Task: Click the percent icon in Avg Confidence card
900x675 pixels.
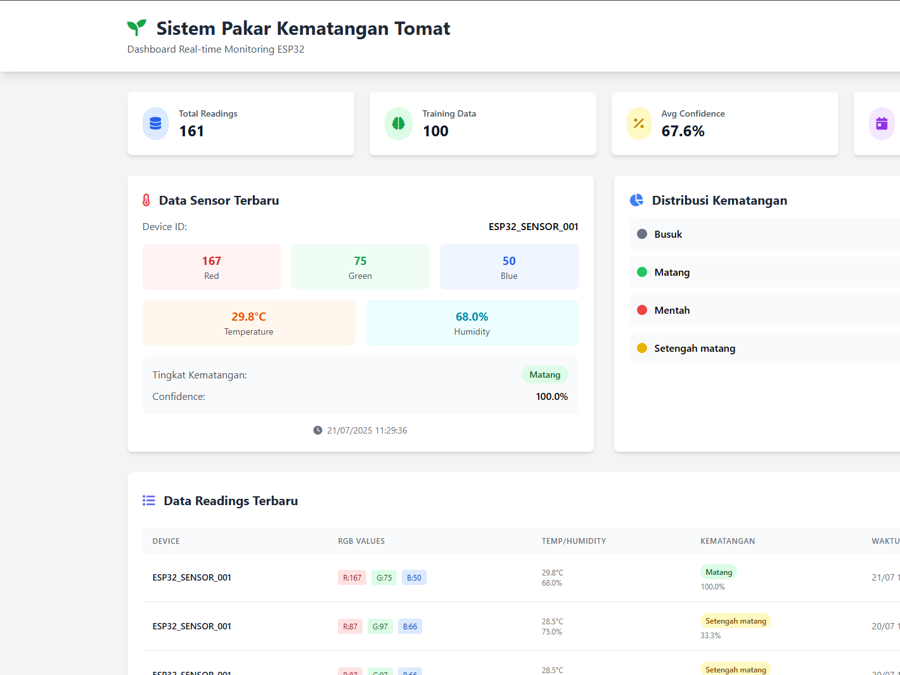Action: (639, 124)
